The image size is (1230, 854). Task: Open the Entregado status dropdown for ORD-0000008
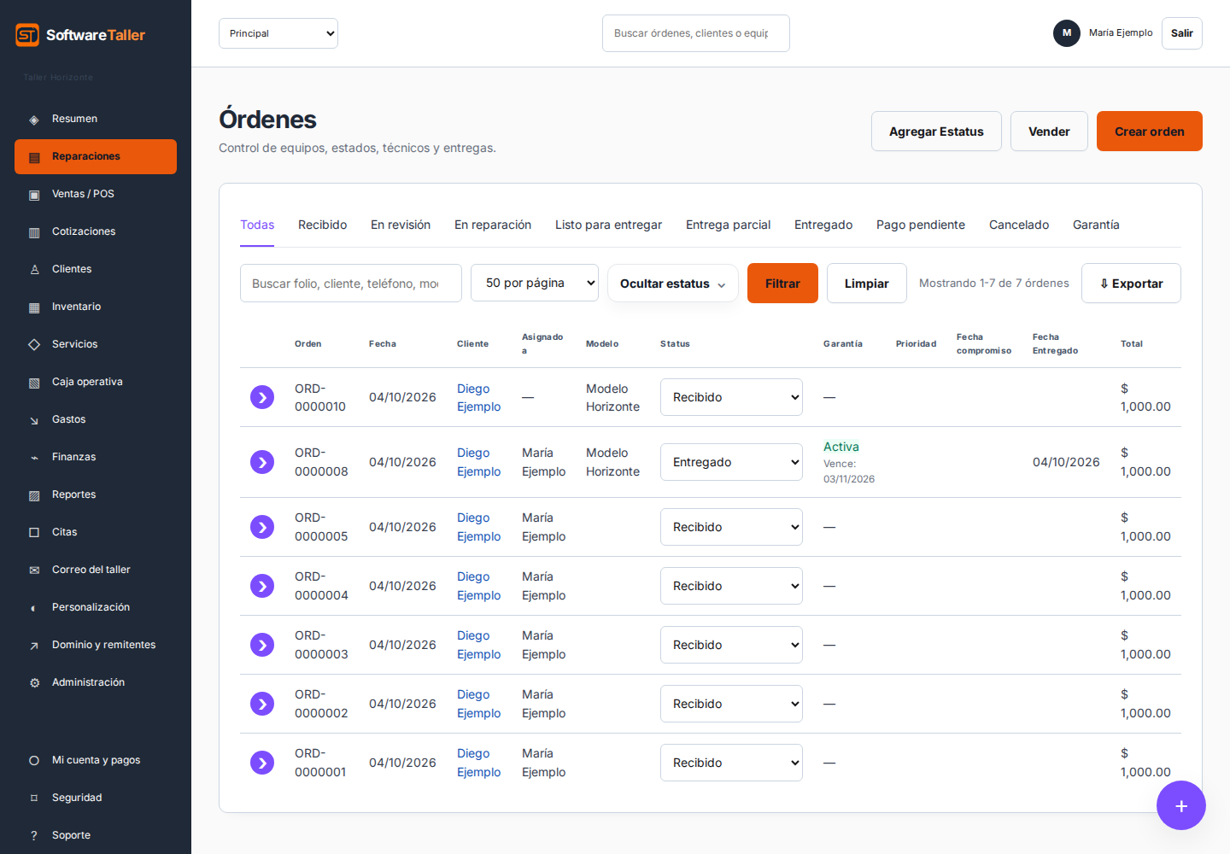(x=731, y=462)
